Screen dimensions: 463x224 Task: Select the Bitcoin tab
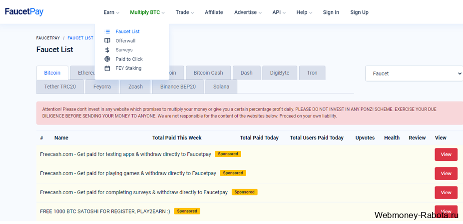(x=52, y=73)
